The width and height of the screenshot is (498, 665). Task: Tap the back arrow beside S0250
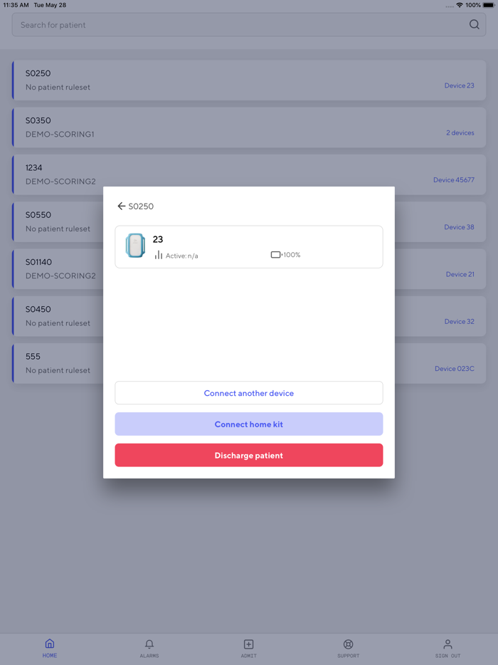pyautogui.click(x=121, y=206)
